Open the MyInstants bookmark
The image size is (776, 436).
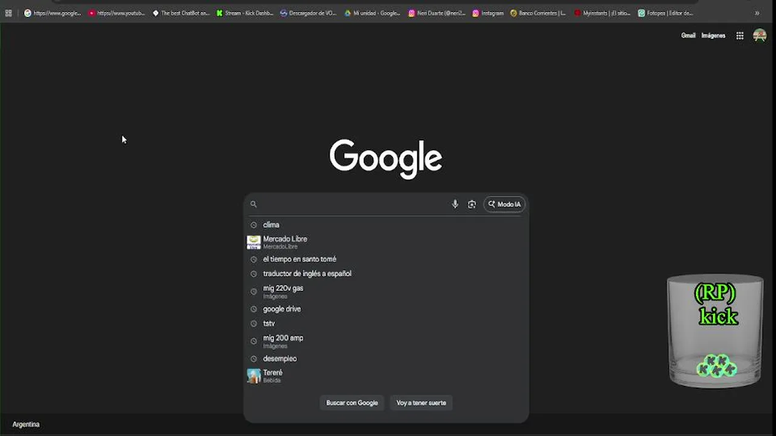coord(603,13)
